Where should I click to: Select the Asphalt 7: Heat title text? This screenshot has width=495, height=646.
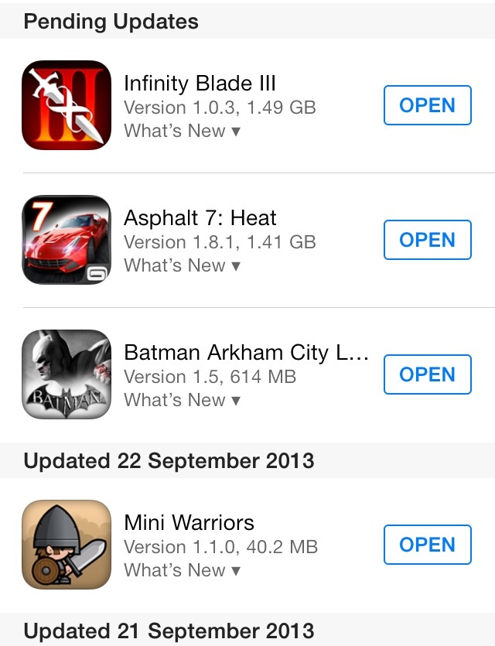click(200, 218)
